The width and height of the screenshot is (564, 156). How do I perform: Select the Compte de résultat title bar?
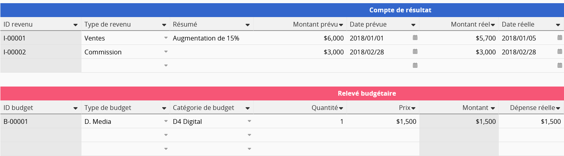click(282, 10)
